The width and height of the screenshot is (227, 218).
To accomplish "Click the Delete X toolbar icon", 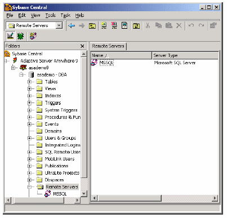I will [x=179, y=25].
